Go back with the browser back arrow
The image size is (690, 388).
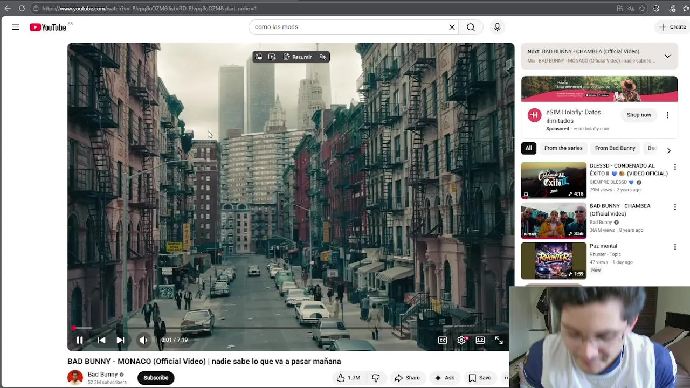(8, 8)
